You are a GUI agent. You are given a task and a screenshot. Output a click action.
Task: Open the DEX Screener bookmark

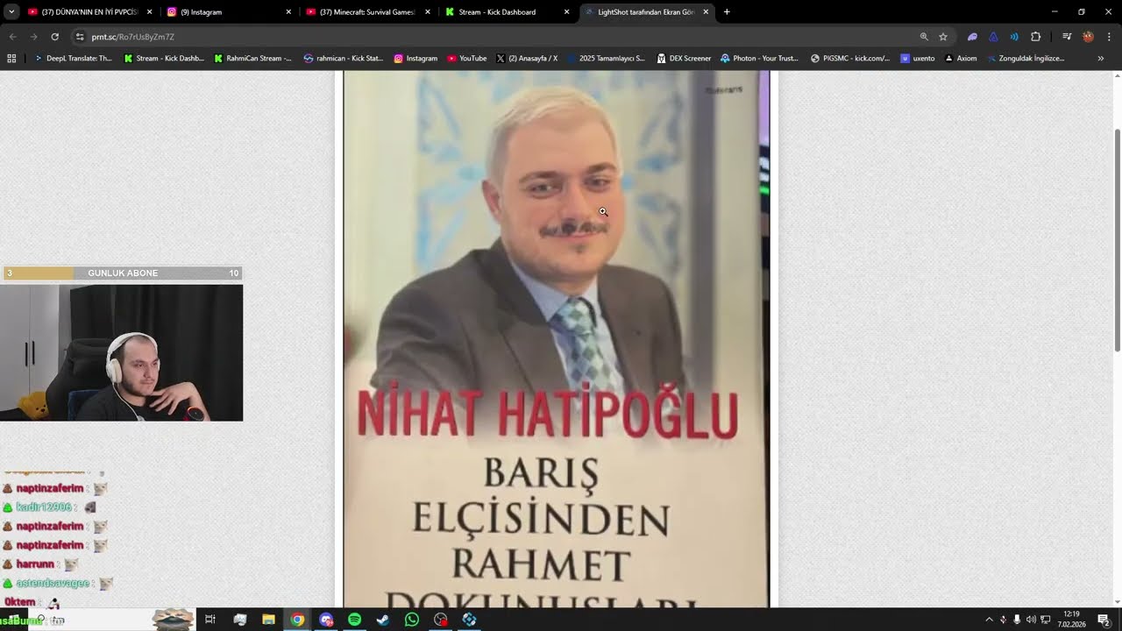684,59
